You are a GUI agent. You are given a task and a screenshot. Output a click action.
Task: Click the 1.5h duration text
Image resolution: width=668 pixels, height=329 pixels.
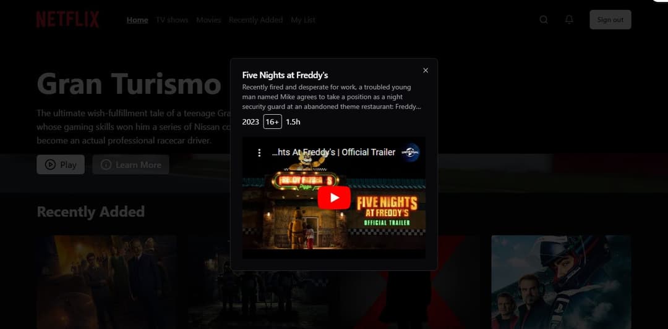(x=293, y=122)
